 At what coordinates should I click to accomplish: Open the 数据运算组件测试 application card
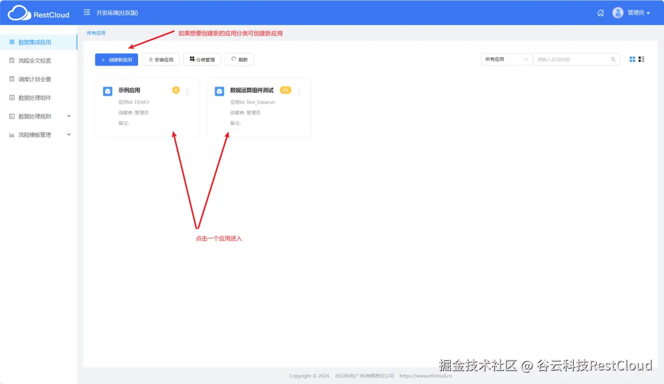259,108
